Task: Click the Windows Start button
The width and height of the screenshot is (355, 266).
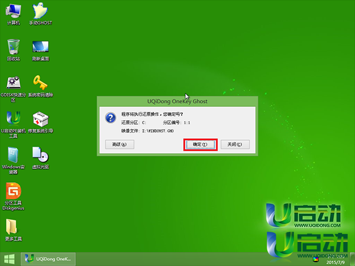Action: click(x=9, y=259)
